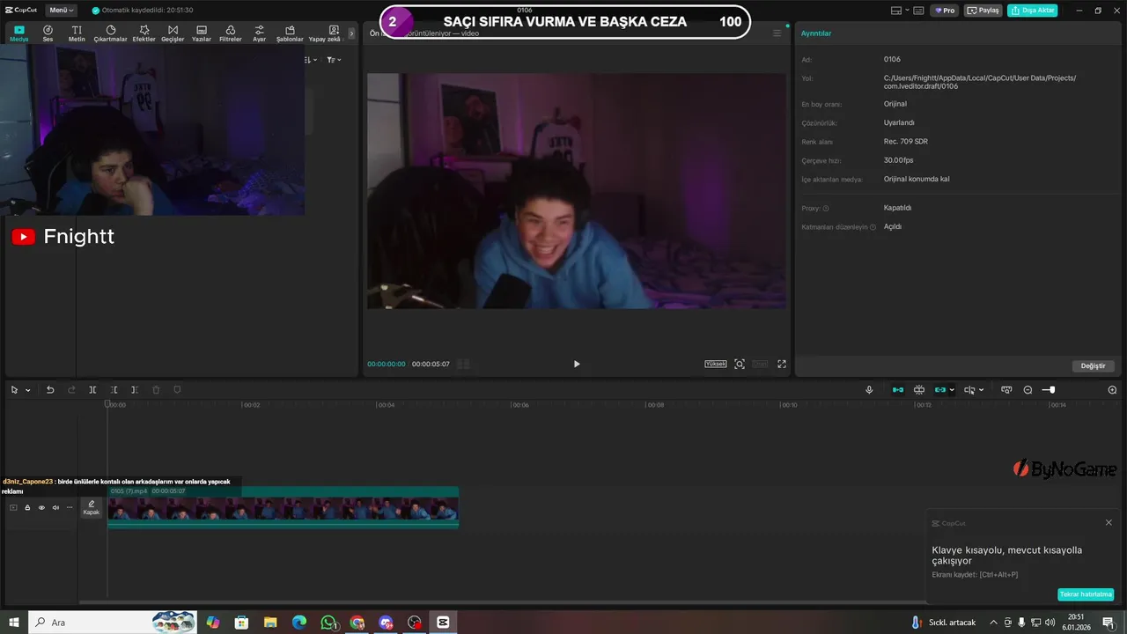Select the 0105 (7).mp4 timeline clip
Viewport: 1127px width, 634px height.
pos(283,508)
